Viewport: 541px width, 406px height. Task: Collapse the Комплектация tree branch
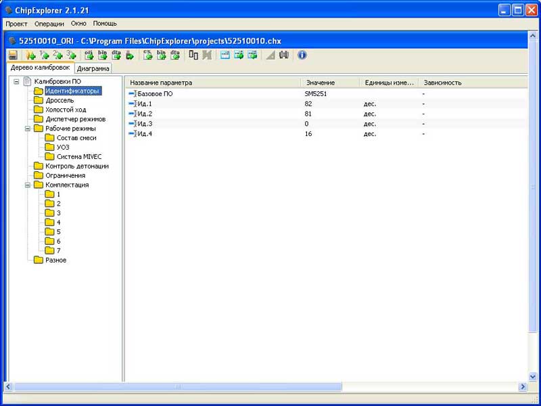click(27, 185)
